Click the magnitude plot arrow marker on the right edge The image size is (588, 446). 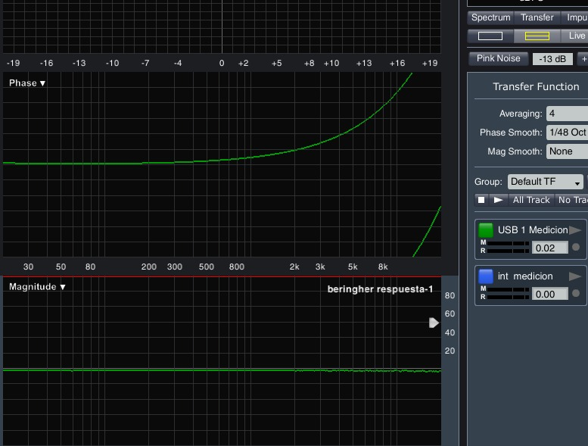[x=434, y=323]
